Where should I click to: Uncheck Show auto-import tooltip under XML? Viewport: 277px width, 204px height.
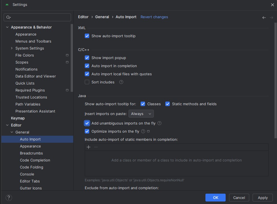coord(87,36)
